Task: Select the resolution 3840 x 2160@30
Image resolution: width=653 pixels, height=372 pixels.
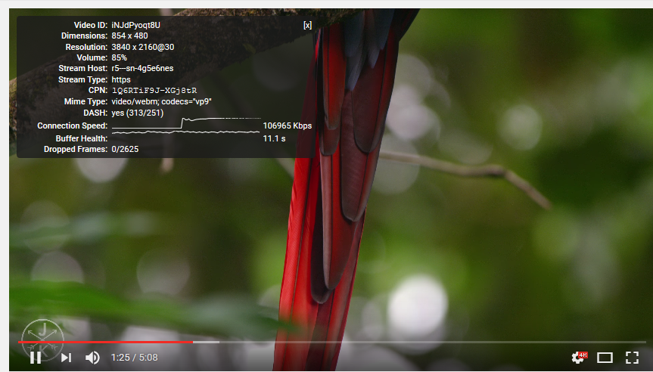Action: tap(143, 47)
